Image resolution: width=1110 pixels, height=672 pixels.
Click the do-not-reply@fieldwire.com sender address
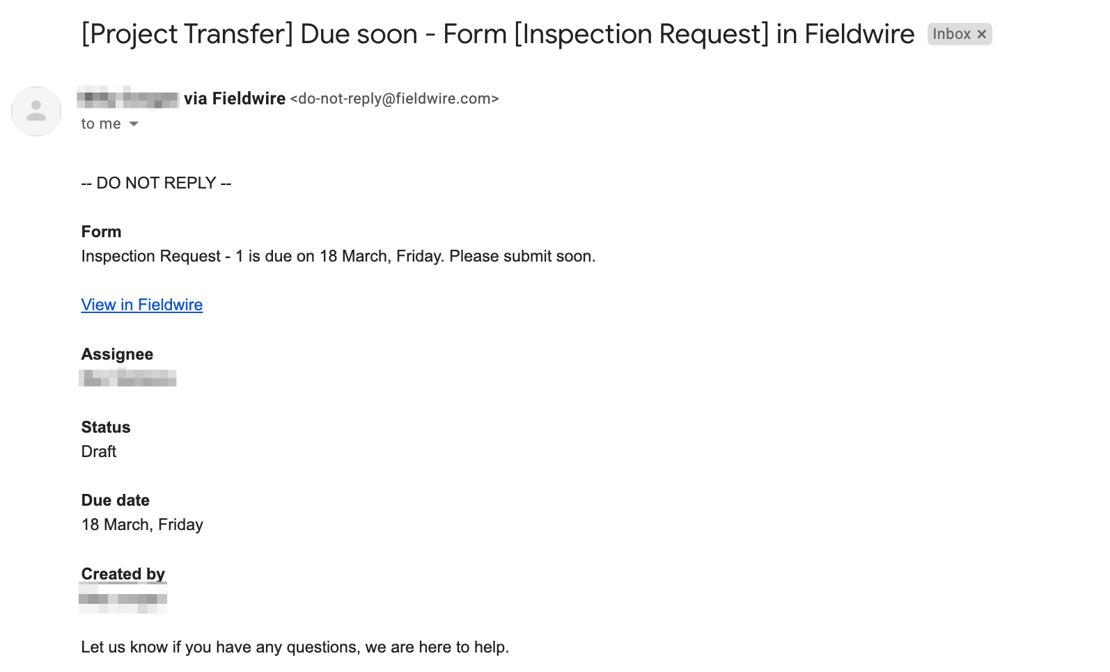click(394, 99)
